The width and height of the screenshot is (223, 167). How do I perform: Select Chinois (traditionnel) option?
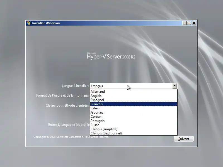[134, 133]
